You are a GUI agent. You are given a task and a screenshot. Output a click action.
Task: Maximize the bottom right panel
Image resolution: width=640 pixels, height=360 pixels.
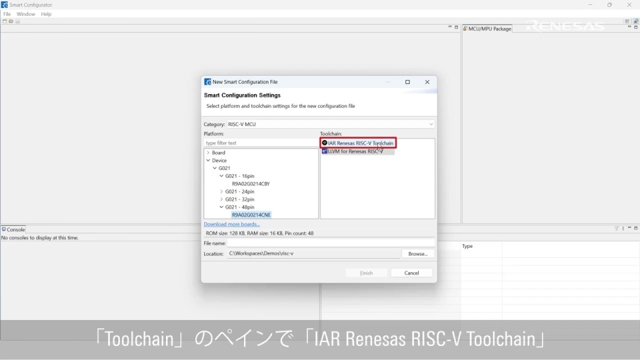(635, 228)
